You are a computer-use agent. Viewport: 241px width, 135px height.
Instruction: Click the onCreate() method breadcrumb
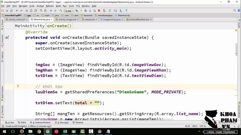coord(59,26)
